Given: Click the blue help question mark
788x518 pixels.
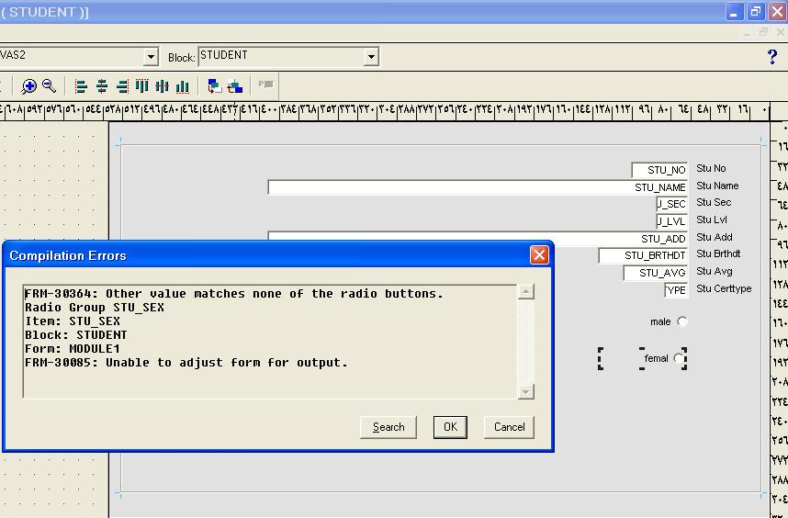Looking at the screenshot, I should (x=771, y=57).
